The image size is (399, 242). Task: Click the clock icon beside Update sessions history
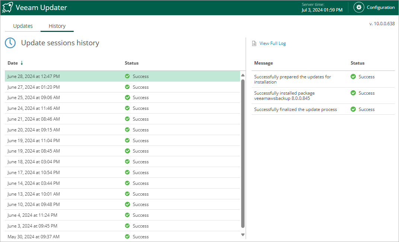pos(10,43)
